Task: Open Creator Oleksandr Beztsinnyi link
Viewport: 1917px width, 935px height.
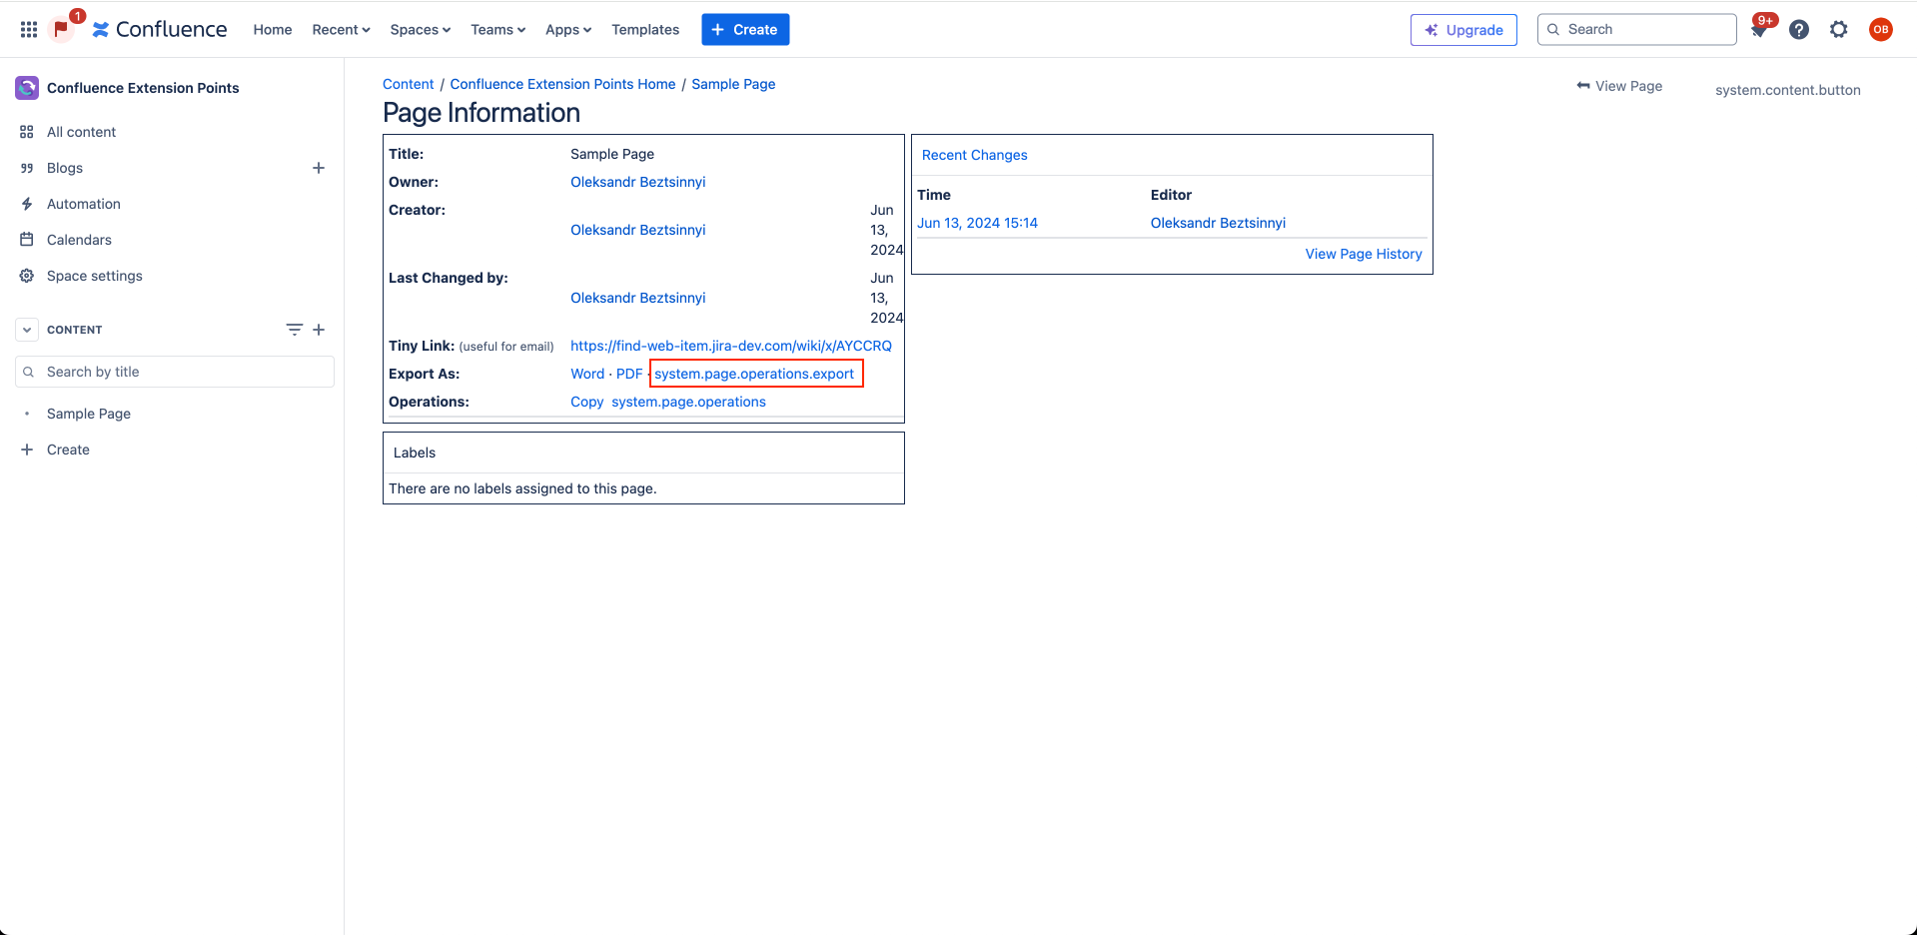Action: pos(637,230)
